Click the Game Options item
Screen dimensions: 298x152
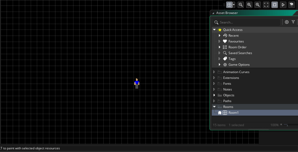239,64
